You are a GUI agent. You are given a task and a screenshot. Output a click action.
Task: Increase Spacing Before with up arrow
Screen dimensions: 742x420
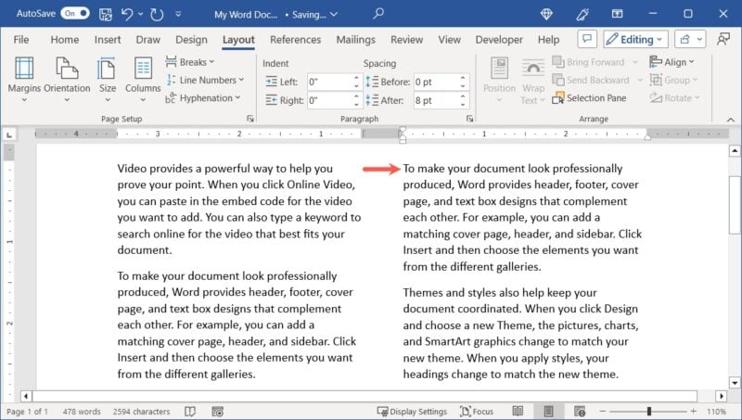pos(463,78)
